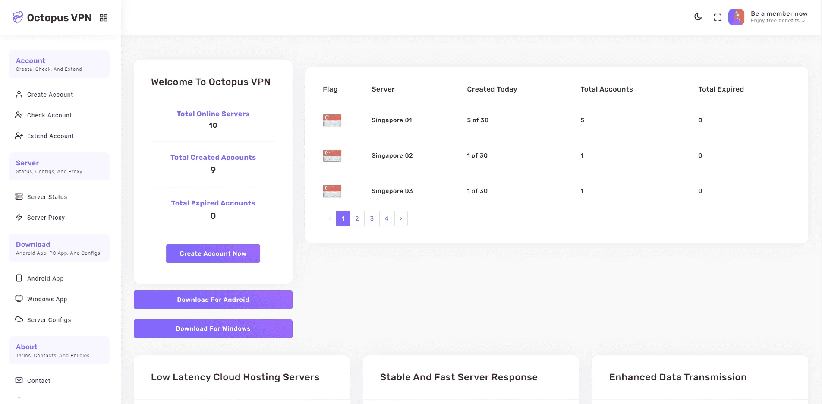
Task: Click the 'Total Accounts' column header
Action: click(607, 89)
